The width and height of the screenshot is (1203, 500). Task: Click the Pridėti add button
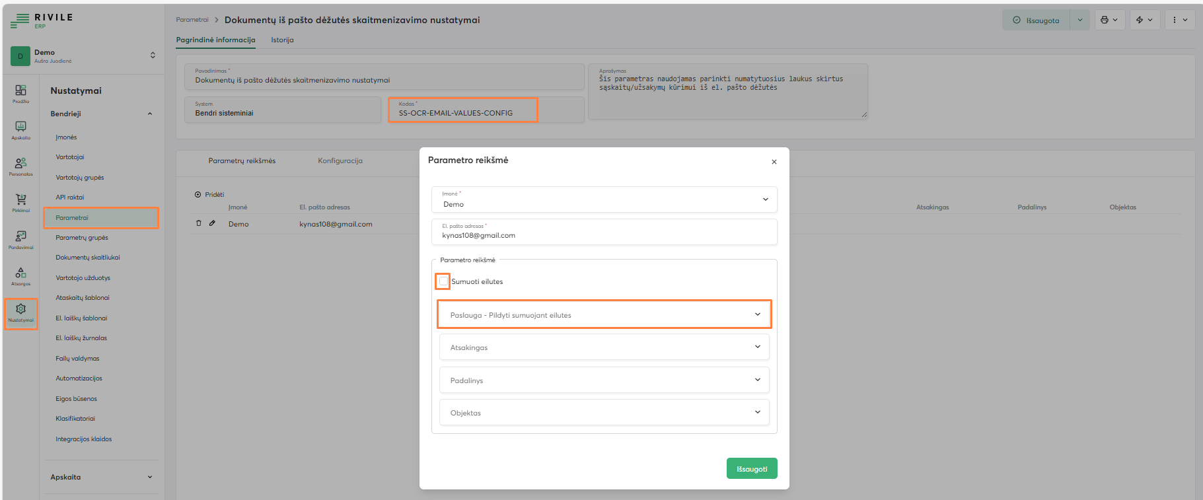click(209, 195)
